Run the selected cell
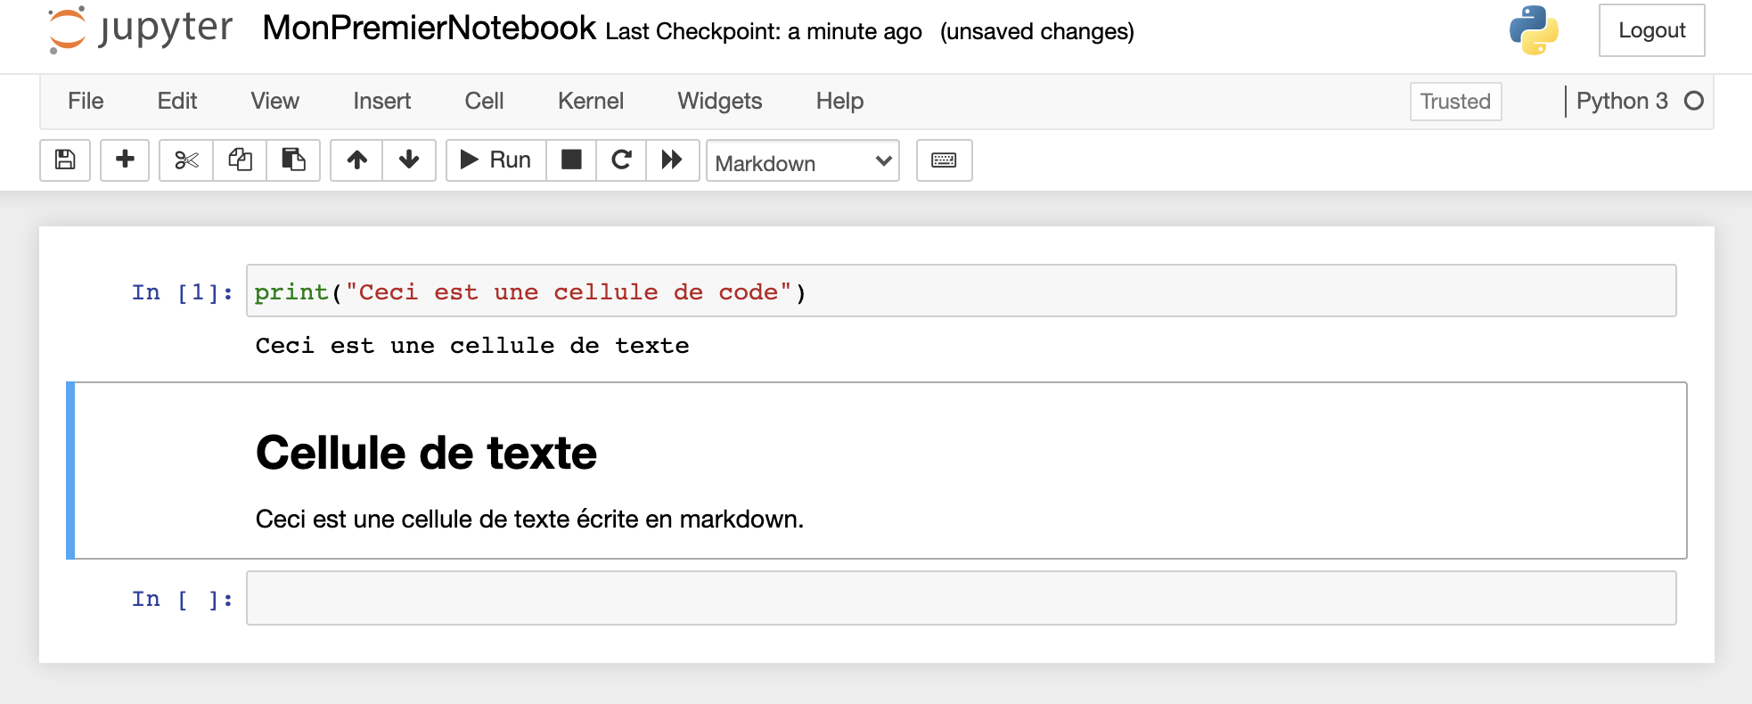The height and width of the screenshot is (704, 1752). coord(496,160)
